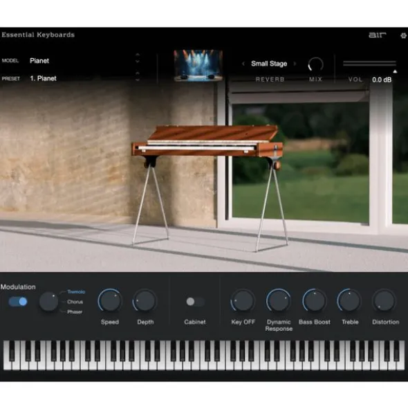
Task: Click the Dynamic Response knob
Action: tap(279, 300)
